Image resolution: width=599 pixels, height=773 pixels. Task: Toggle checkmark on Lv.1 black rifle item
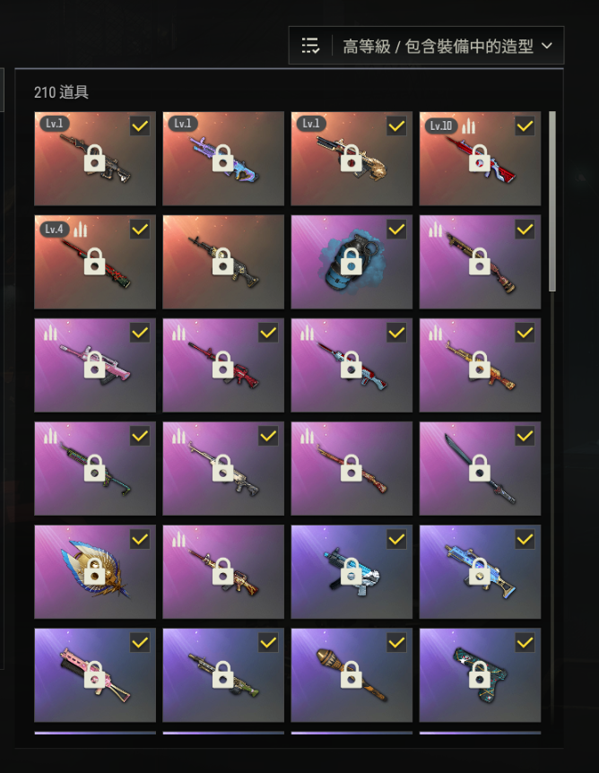coord(140,126)
